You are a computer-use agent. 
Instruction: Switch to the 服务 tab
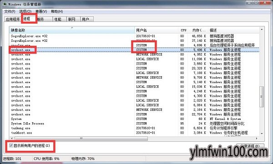tap(45, 19)
